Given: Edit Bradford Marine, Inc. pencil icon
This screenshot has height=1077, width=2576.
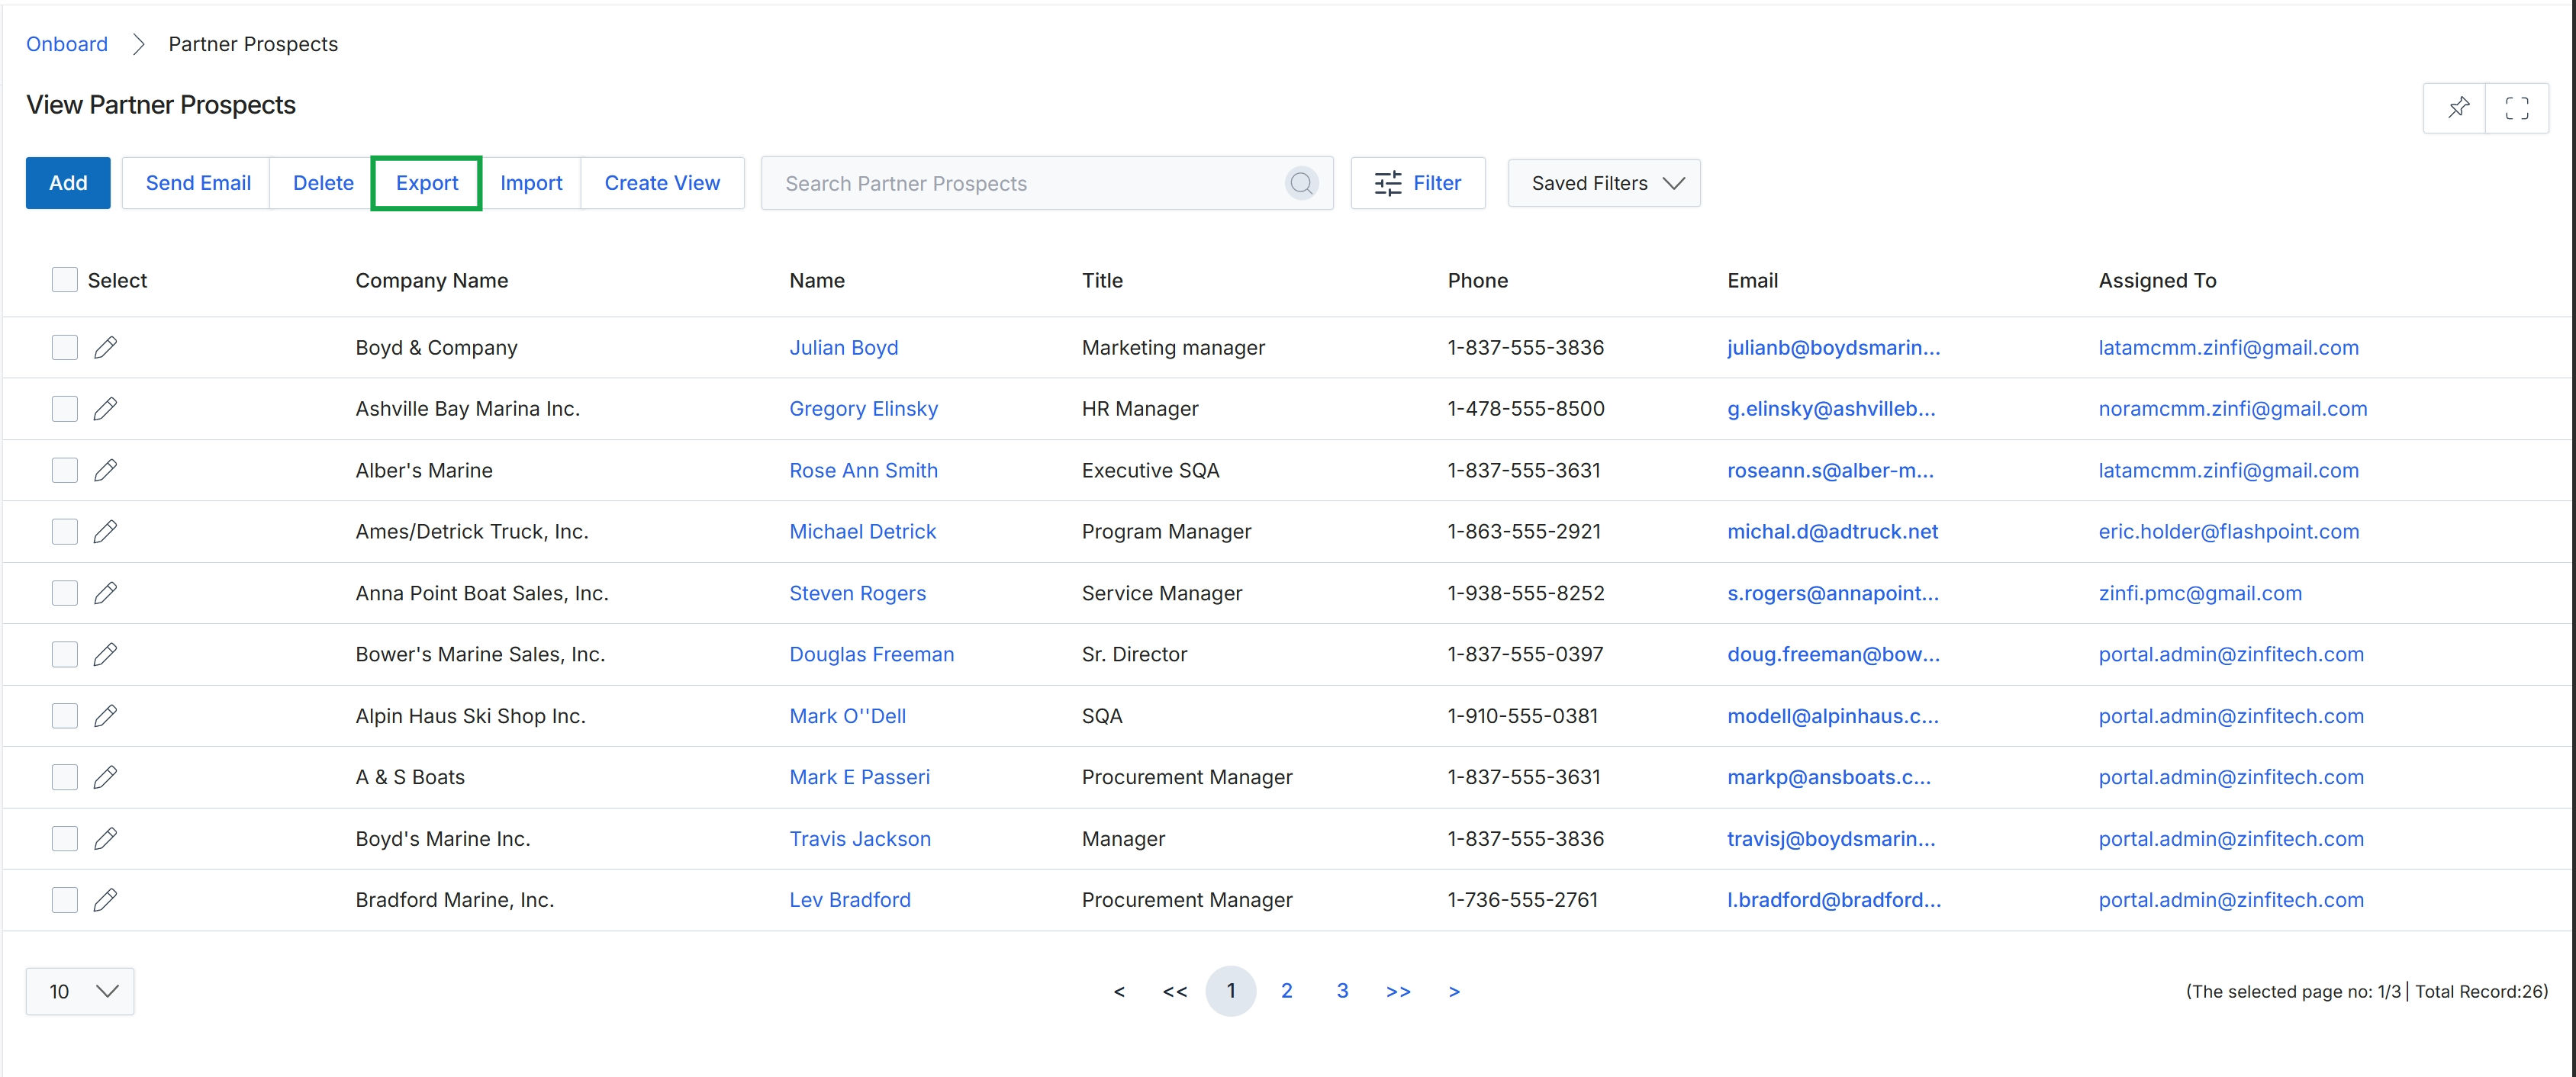Looking at the screenshot, I should pyautogui.click(x=105, y=900).
